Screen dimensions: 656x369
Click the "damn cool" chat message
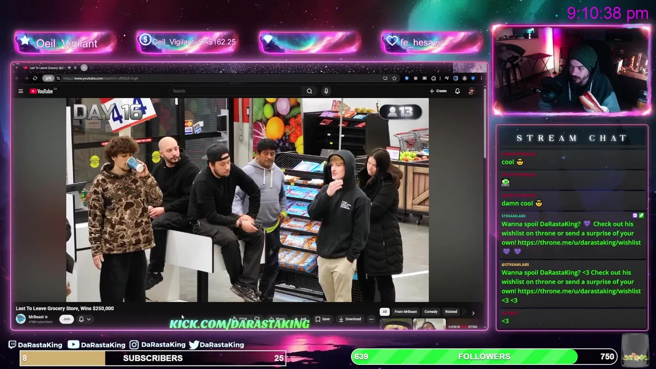click(x=522, y=203)
